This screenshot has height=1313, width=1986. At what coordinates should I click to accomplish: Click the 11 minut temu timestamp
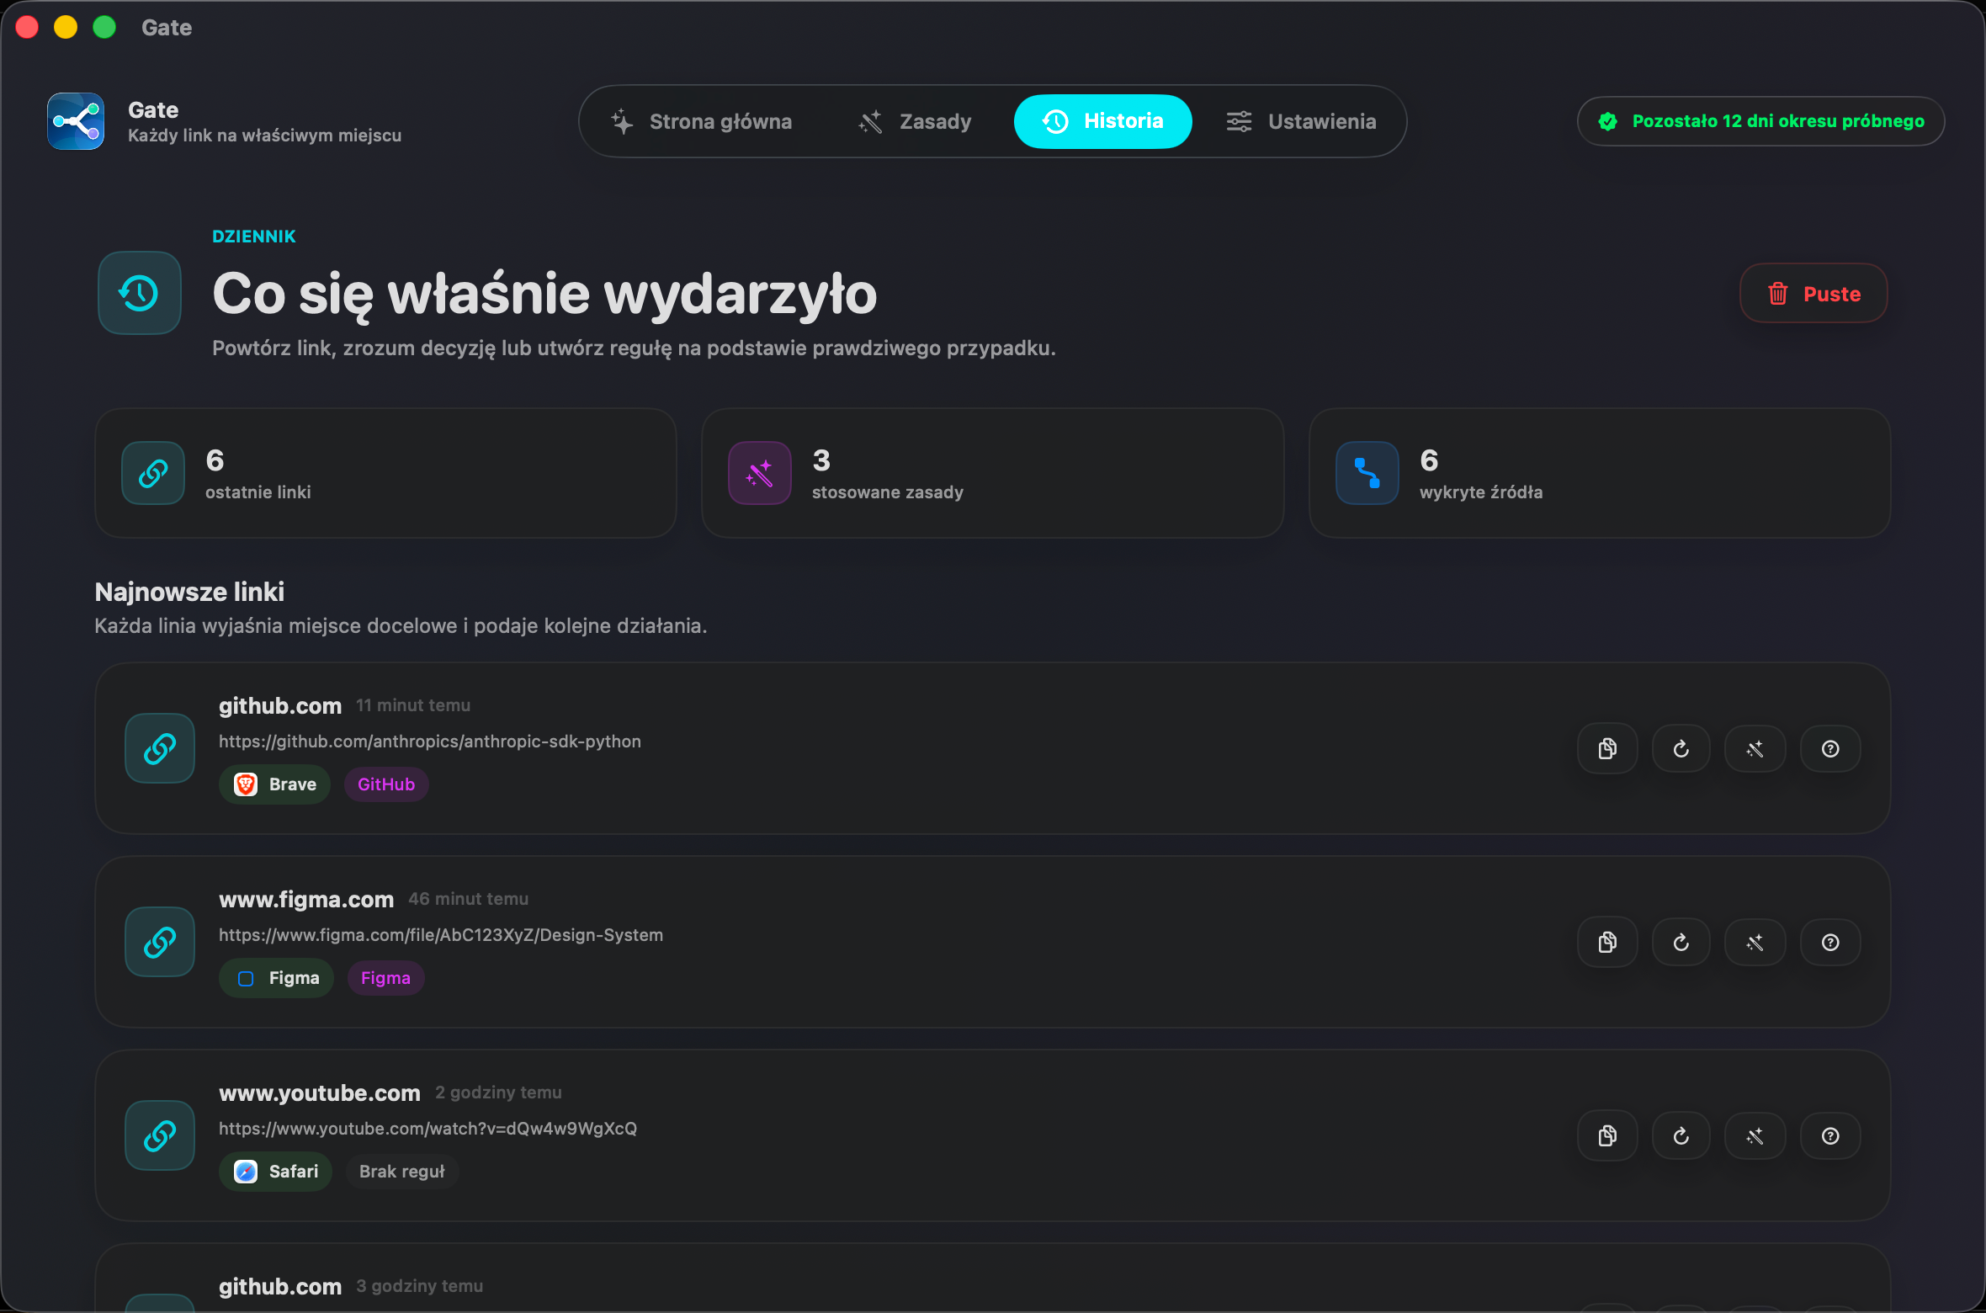click(413, 705)
